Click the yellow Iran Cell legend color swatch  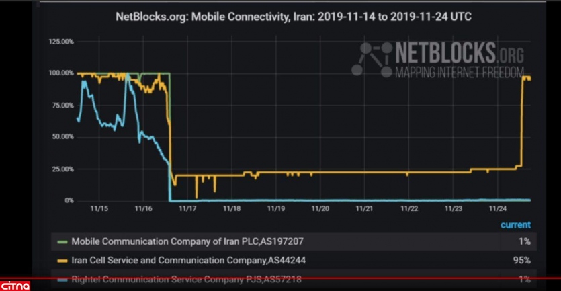62,260
